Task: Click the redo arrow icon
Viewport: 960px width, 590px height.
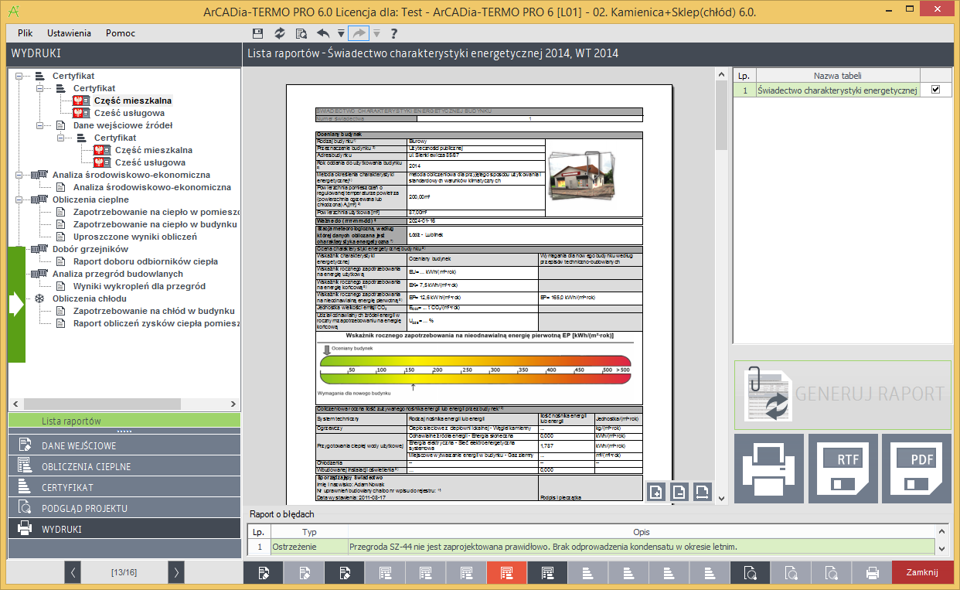Action: tap(359, 33)
